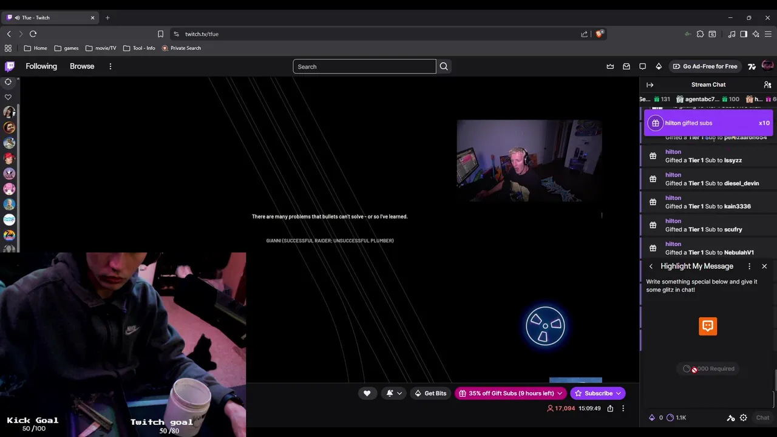777x437 pixels.
Task: Open the movie/TV bookmark folder
Action: (101, 48)
